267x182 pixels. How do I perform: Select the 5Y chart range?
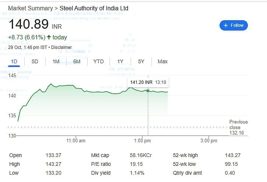141,61
